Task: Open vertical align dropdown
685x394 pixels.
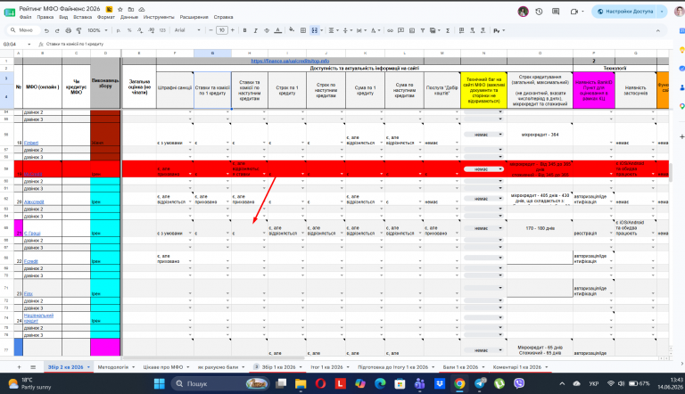Action: click(346, 30)
